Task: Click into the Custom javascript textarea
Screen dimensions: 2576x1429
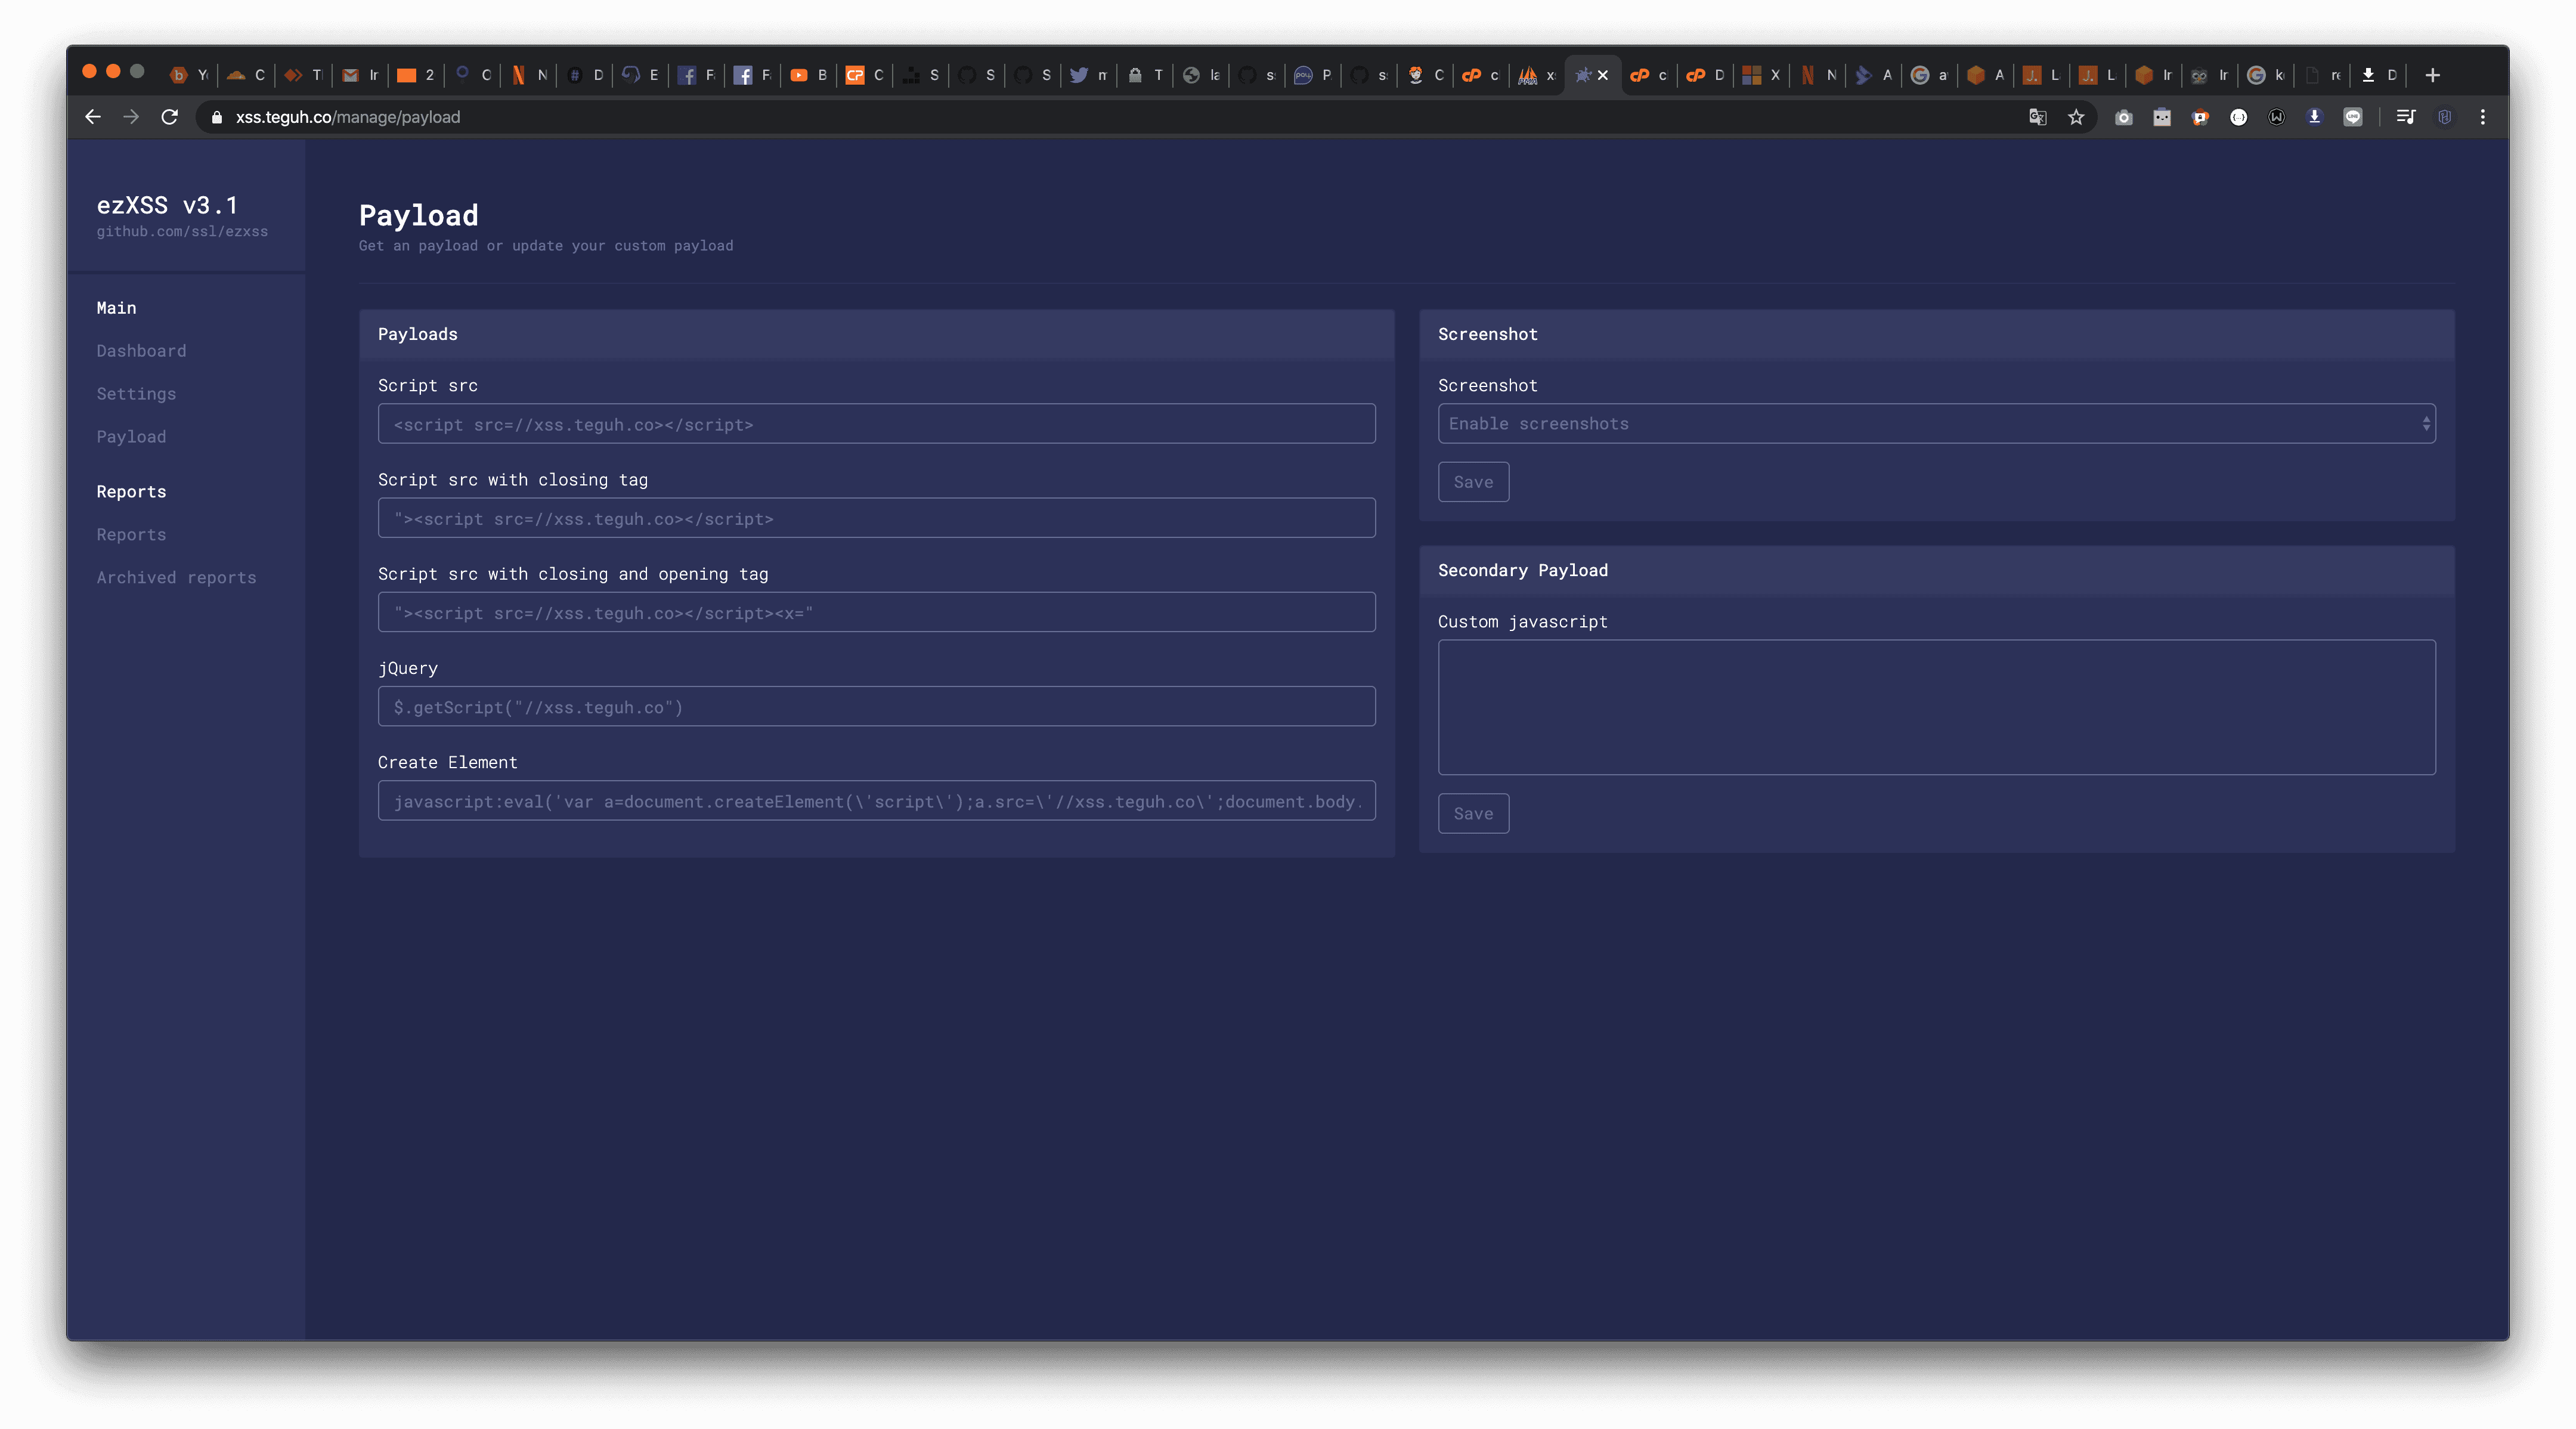Action: 1936,707
